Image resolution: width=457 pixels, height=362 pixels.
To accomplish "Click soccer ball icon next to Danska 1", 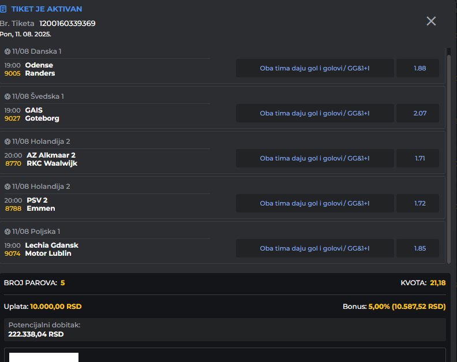I will [8, 51].
